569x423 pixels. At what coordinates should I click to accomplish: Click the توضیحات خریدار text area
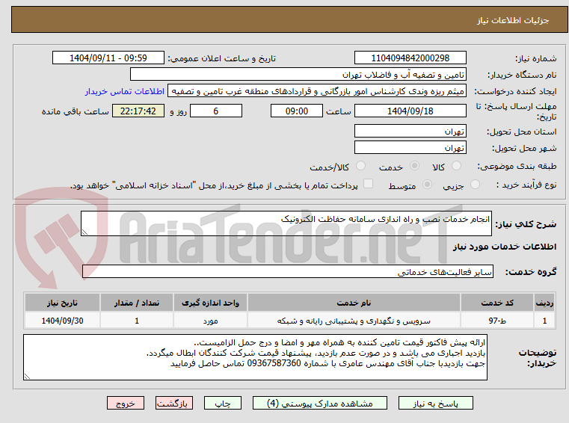tap(255, 357)
